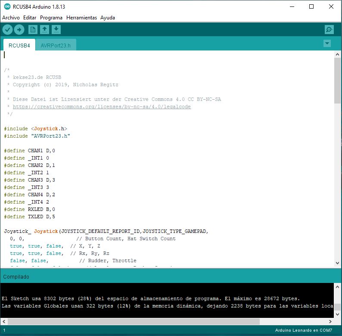Viewport: 342px width, 336px height.
Task: Open the Herramientas menu
Action: 81,18
